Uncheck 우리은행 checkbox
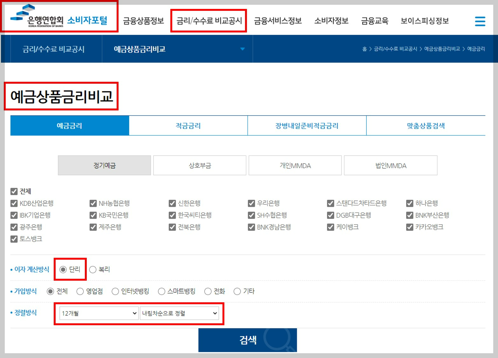The height and width of the screenshot is (358, 498). [x=251, y=203]
